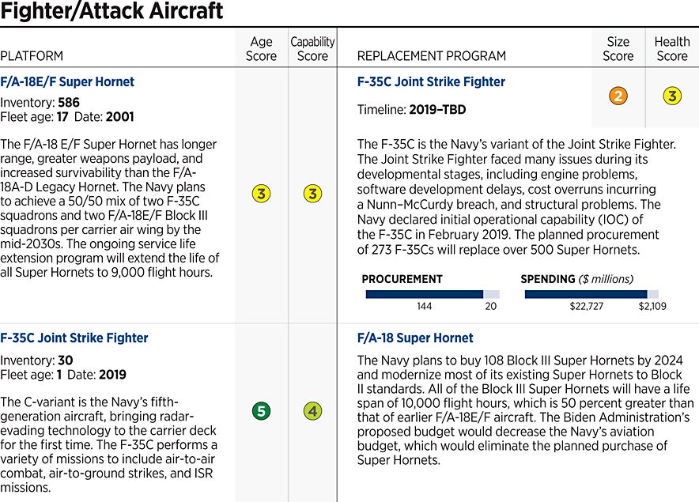Select the F-35C Joint Strike Fighter platform heading
Viewport: 699px width, 502px height.
coord(74,338)
